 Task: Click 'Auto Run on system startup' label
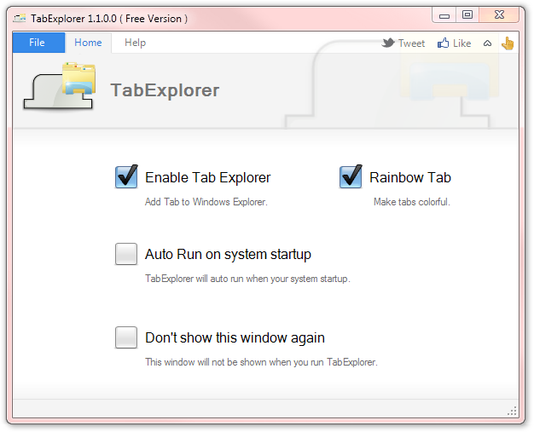(x=228, y=255)
